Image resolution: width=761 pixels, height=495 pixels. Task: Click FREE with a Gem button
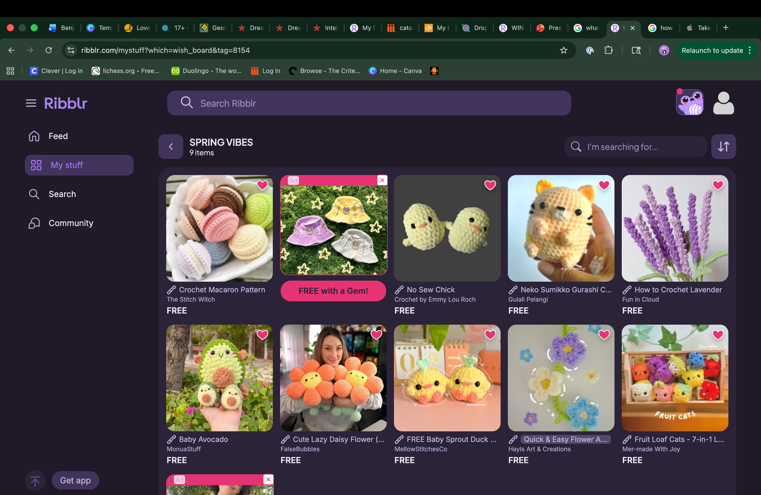pyautogui.click(x=333, y=291)
